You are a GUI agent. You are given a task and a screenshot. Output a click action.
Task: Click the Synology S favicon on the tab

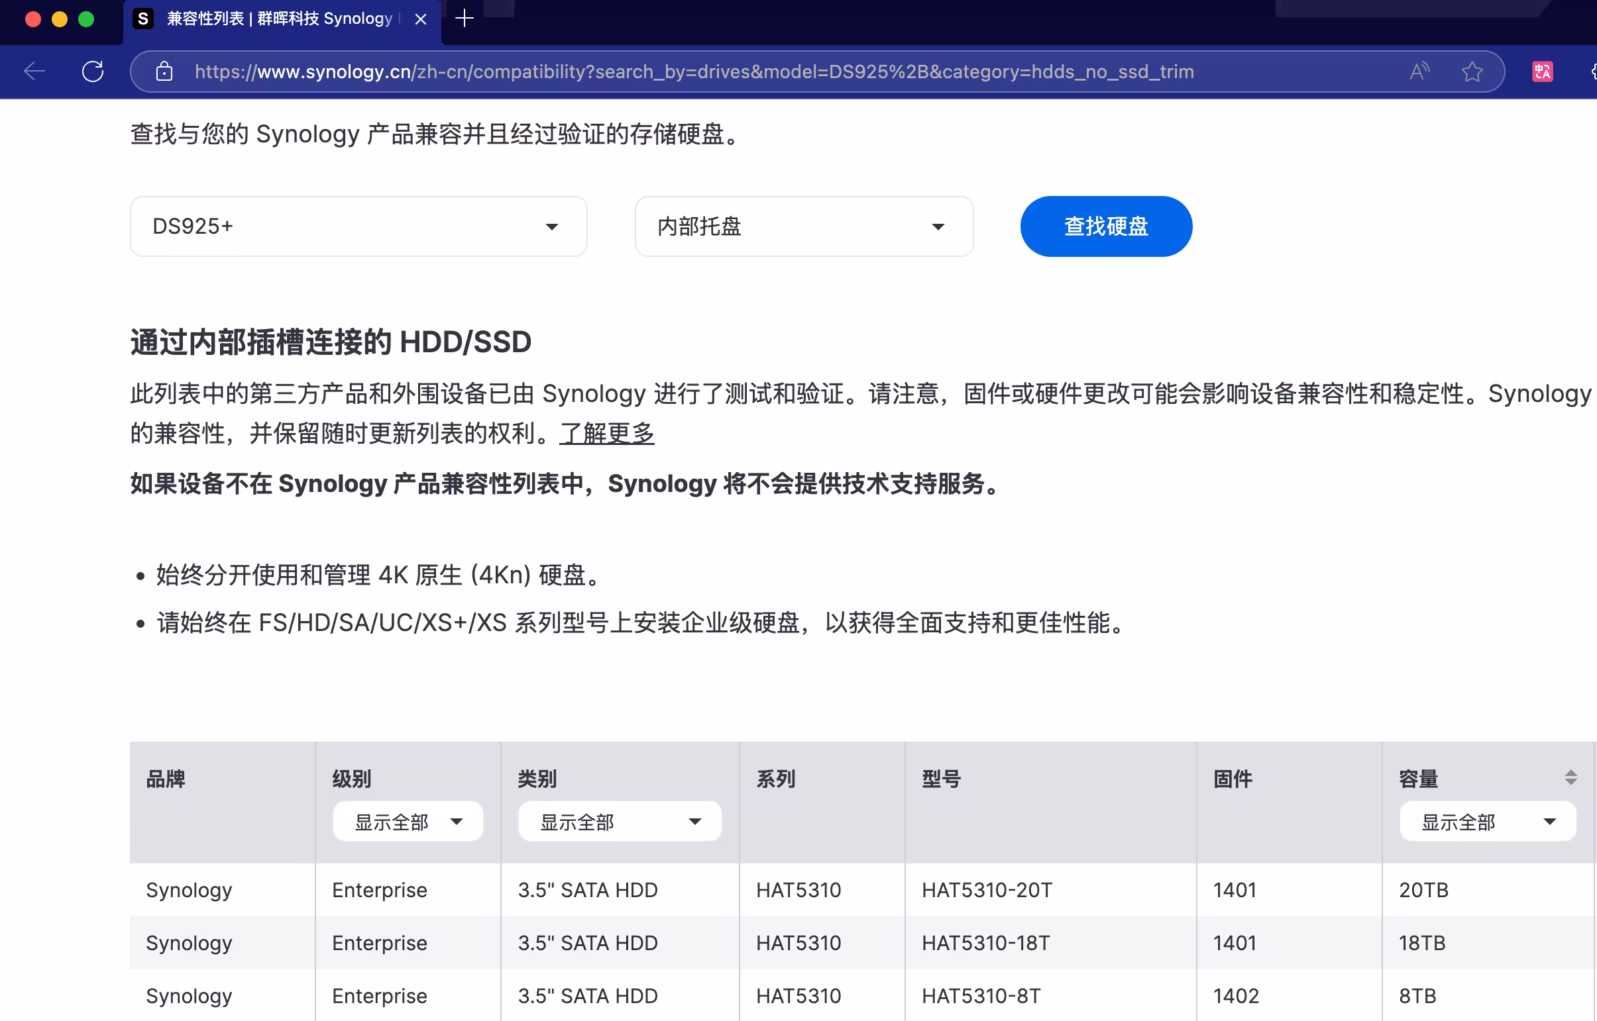(142, 19)
